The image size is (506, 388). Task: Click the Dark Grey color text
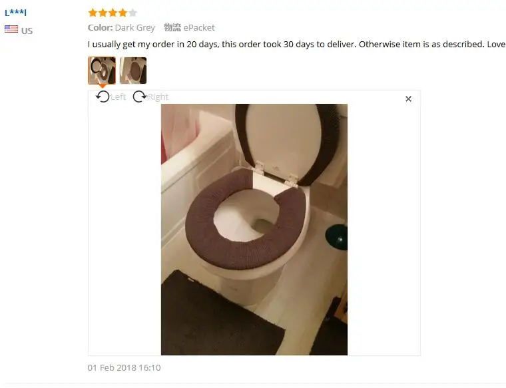point(135,28)
